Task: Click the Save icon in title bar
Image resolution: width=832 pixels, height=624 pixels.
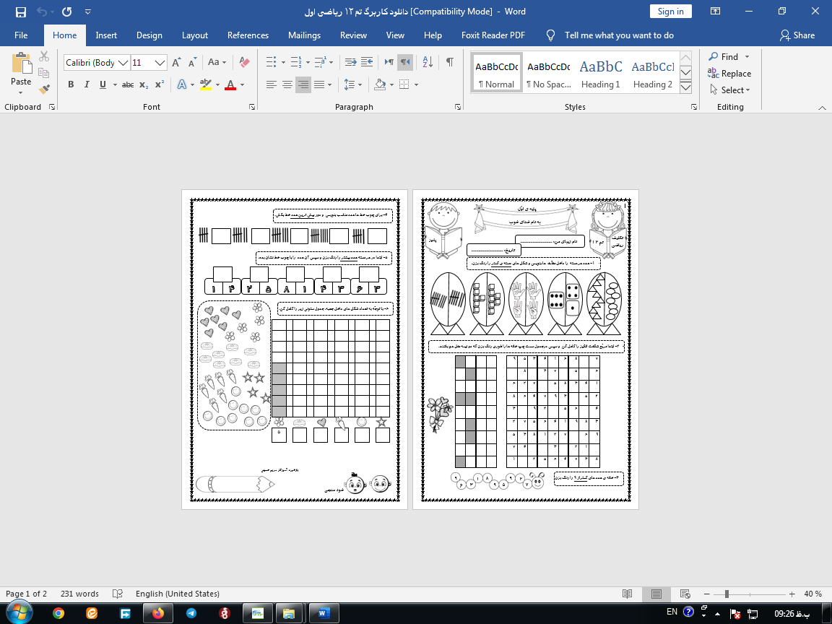Action: coord(20,12)
